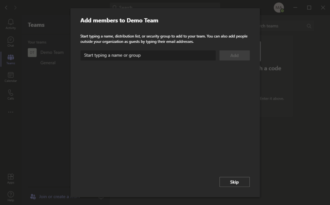
Task: Click the Your teams label
Action: coord(37,42)
